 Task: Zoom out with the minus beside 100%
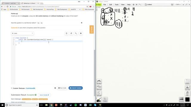(x=175, y=5)
